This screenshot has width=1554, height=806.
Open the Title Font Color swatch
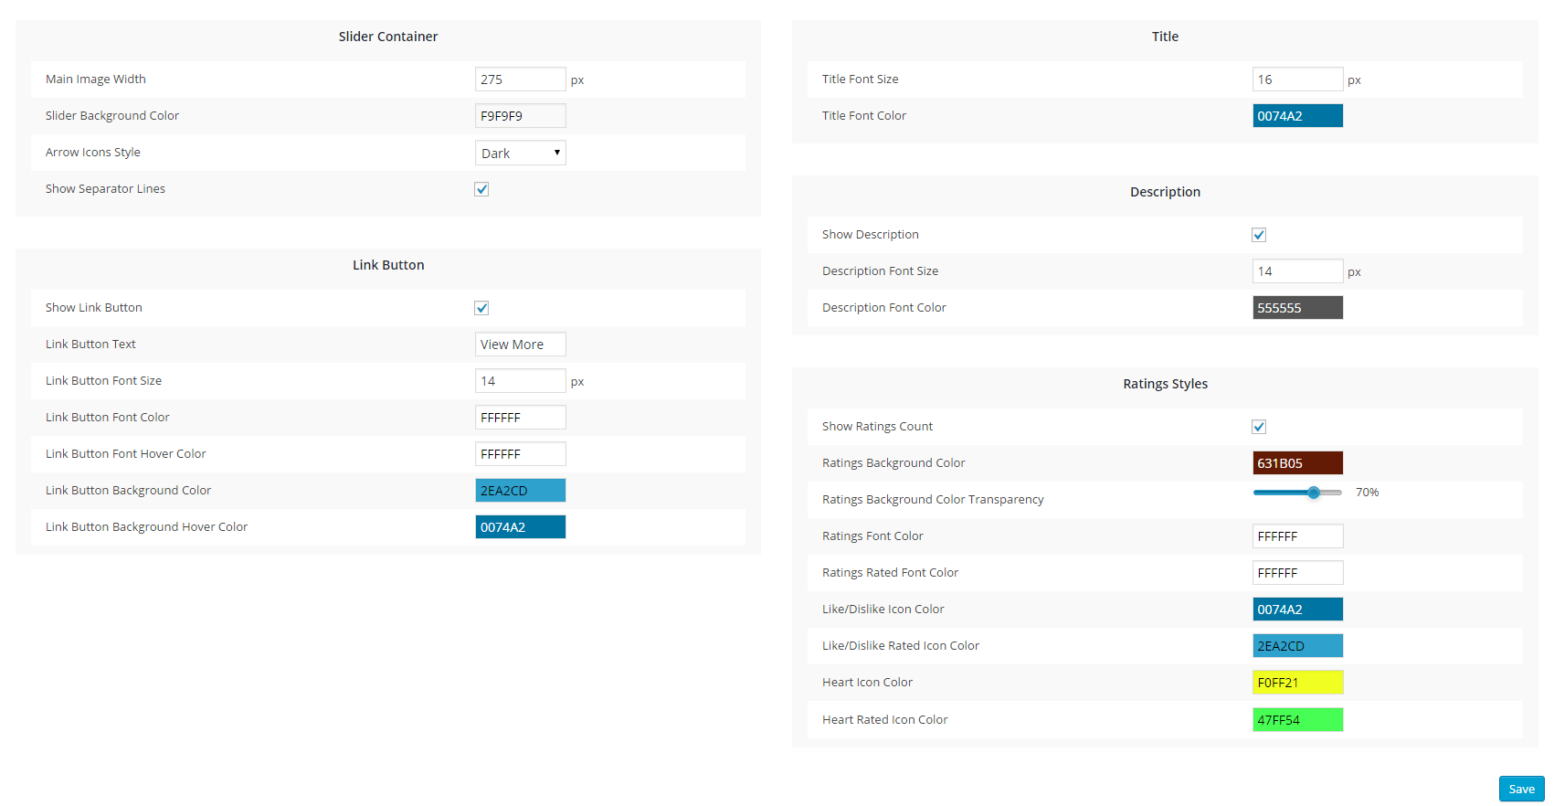1297,116
